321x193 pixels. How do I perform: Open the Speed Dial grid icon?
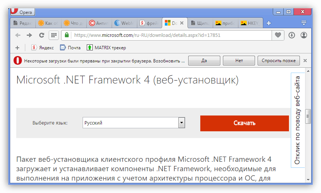tap(54, 35)
